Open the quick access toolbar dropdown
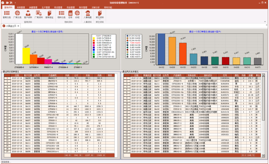 (x=15, y=3)
